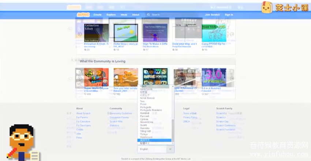
Task: Open the Camp FP2QD project thumbnail
Action: [x=214, y=33]
